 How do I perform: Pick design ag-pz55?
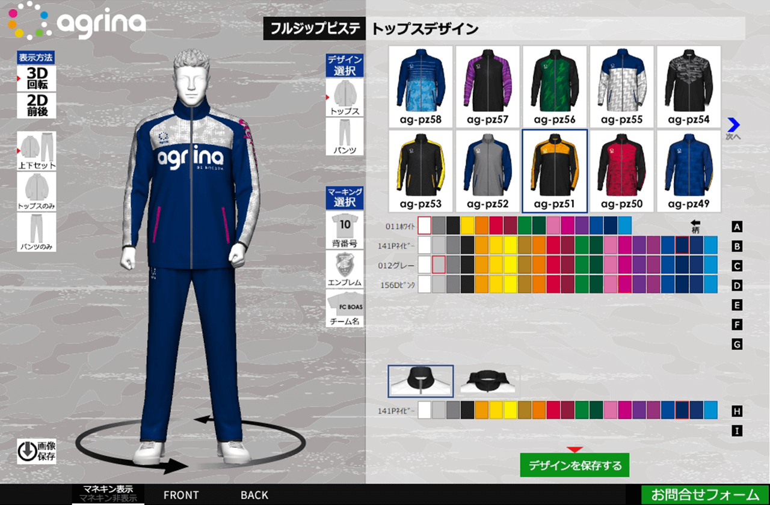(x=621, y=87)
